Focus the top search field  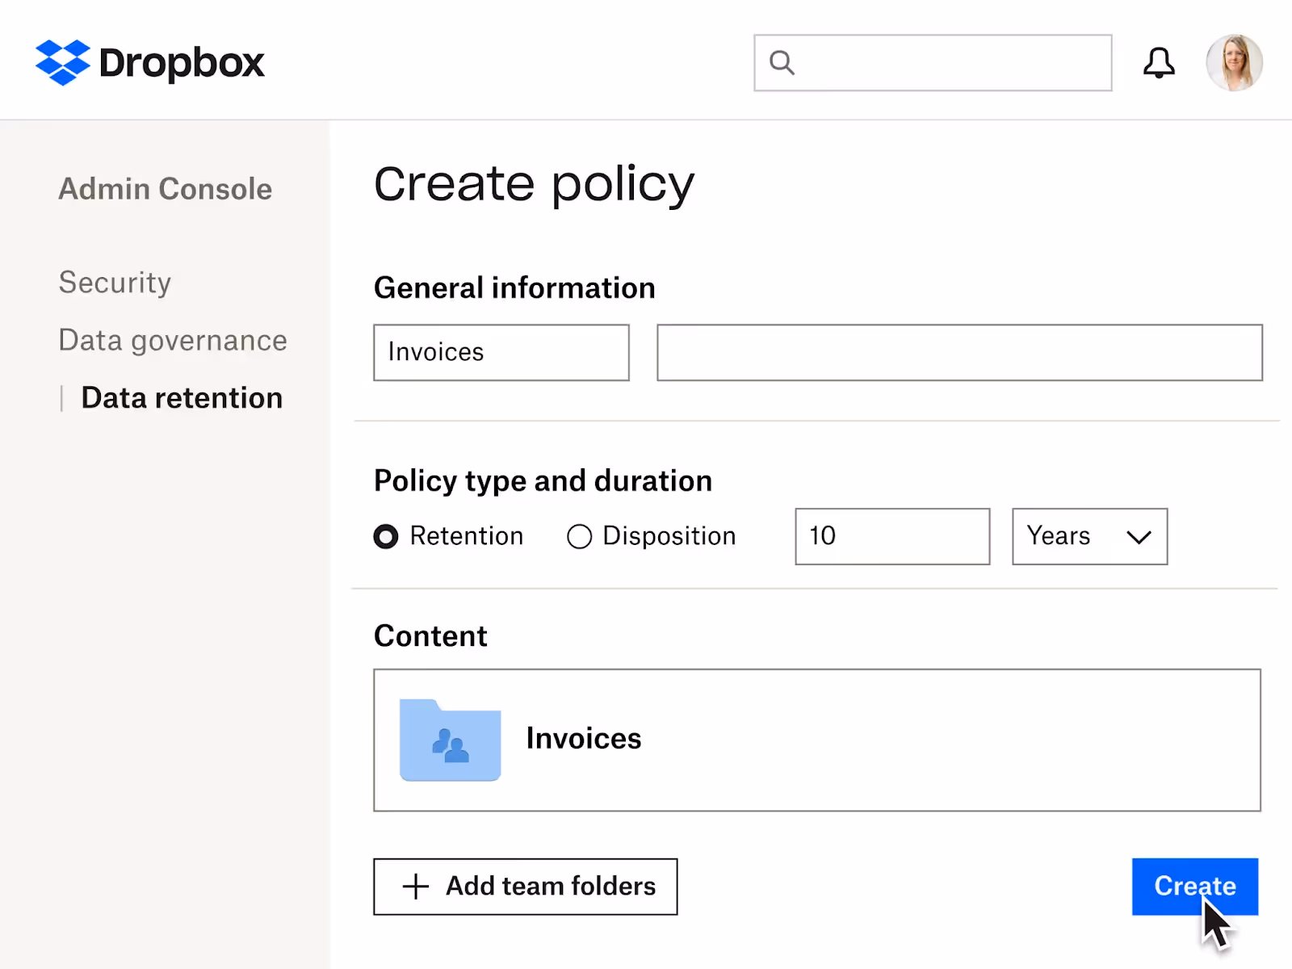(x=933, y=62)
